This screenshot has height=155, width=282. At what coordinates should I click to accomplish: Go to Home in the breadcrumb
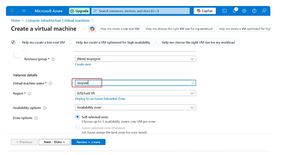15,21
